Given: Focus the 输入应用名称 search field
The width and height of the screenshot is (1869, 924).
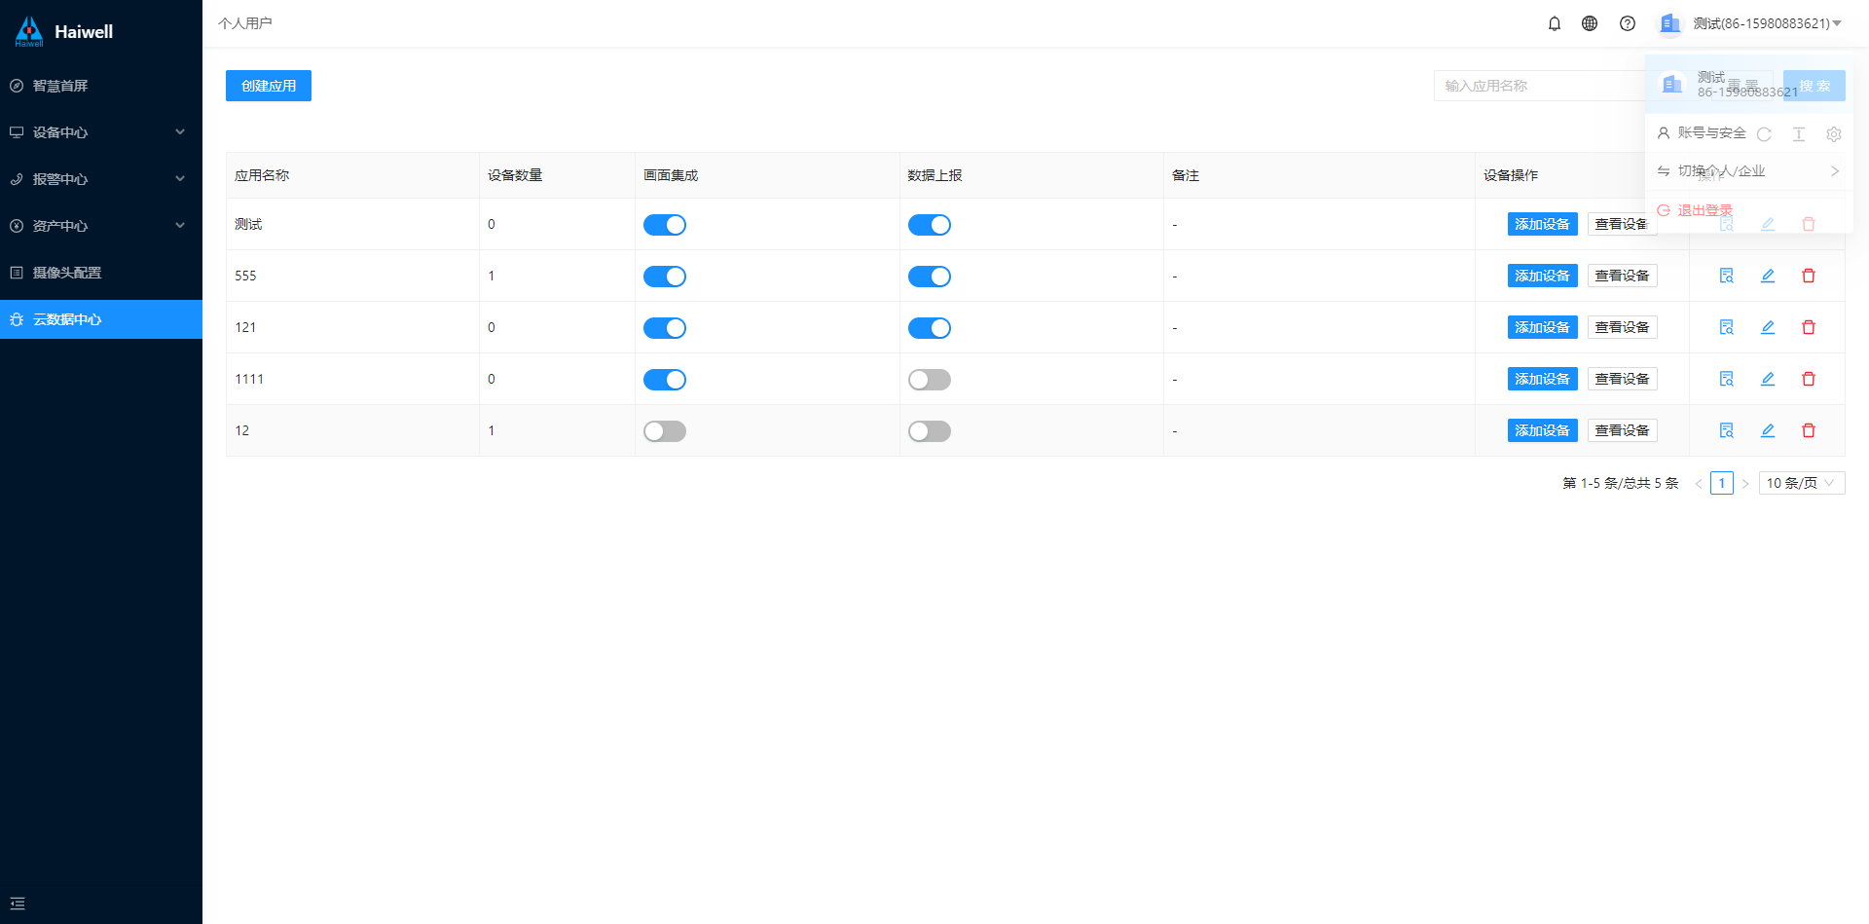Looking at the screenshot, I should click(1539, 86).
